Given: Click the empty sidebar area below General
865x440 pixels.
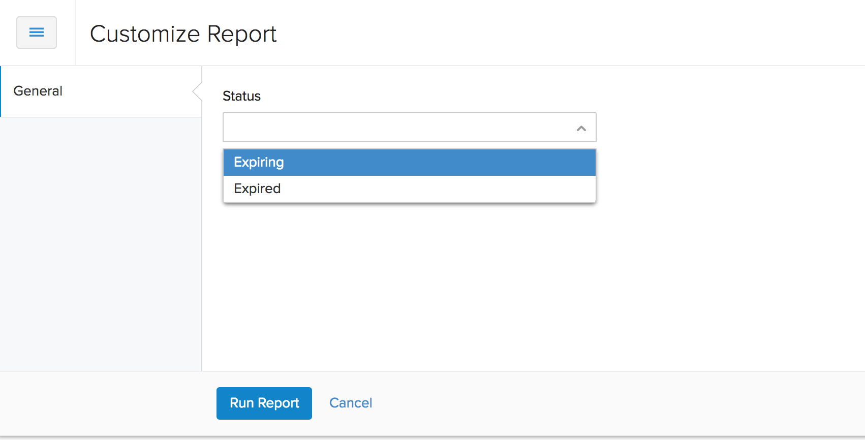Looking at the screenshot, I should [101, 244].
